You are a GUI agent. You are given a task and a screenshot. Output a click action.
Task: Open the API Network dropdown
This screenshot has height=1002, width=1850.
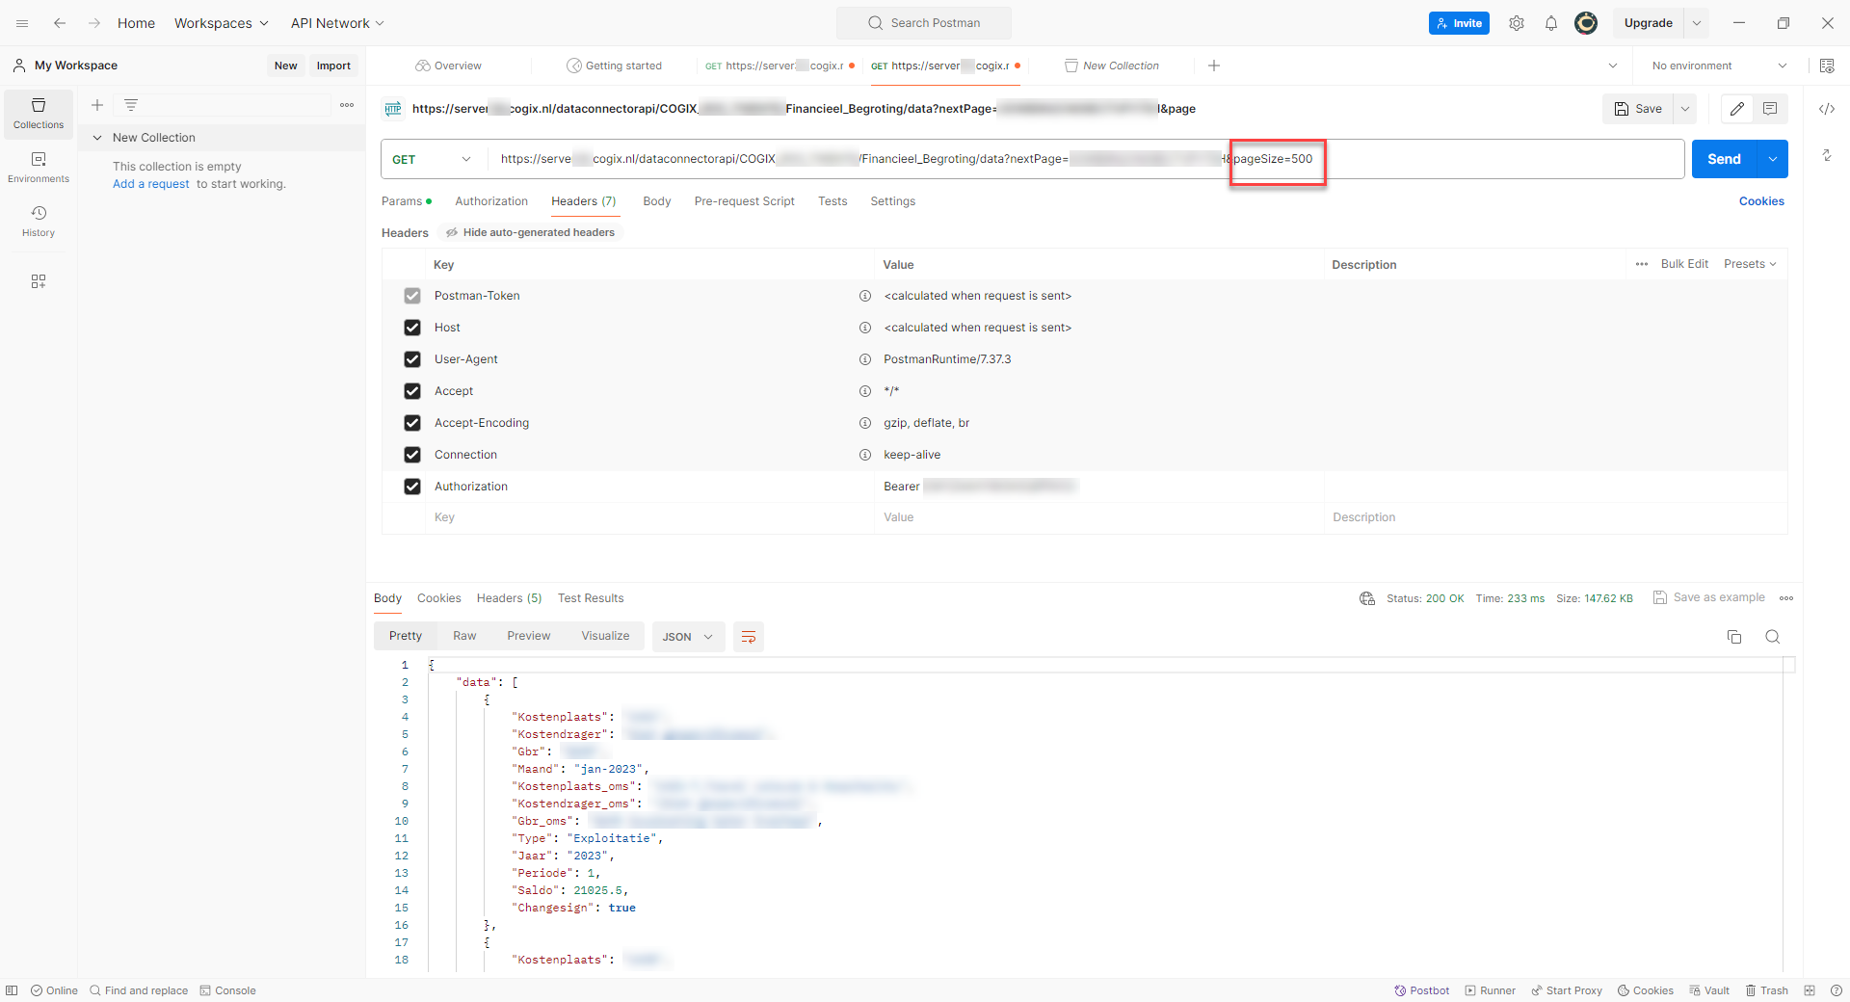point(337,23)
